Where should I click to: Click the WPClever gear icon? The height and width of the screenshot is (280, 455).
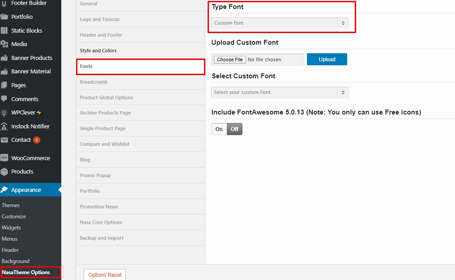click(x=4, y=113)
